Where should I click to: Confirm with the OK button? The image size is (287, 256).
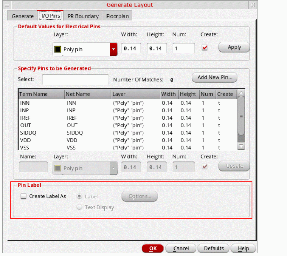tap(153, 249)
